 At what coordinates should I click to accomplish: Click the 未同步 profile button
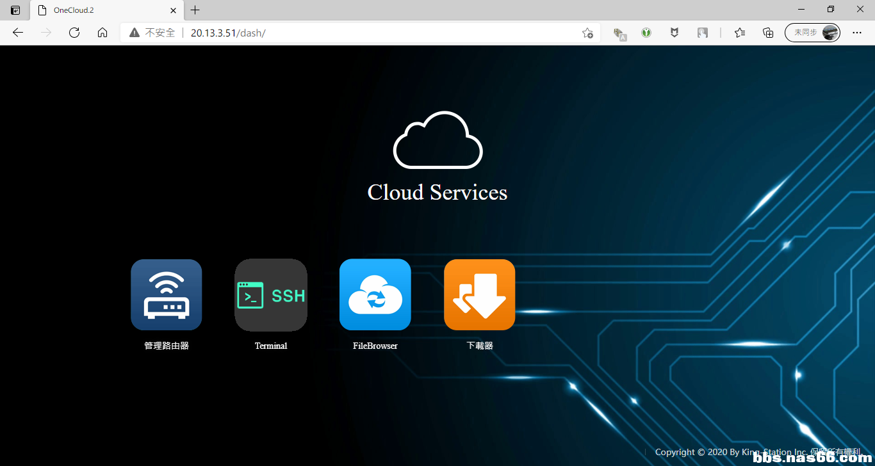point(812,33)
